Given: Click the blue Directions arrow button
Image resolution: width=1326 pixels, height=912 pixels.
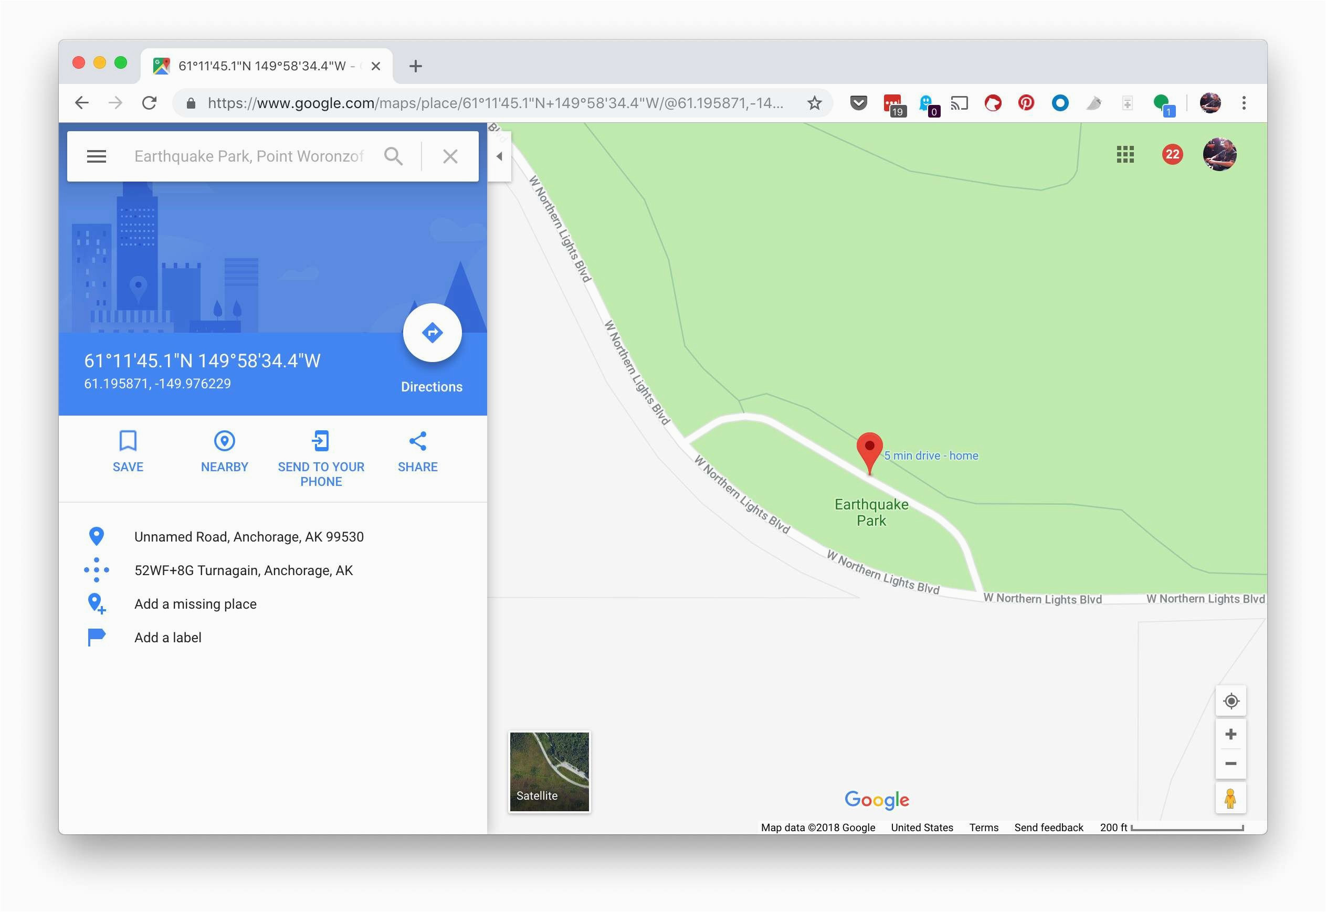Looking at the screenshot, I should [x=432, y=333].
